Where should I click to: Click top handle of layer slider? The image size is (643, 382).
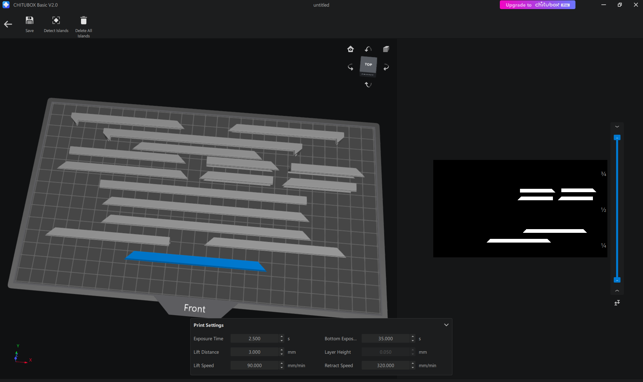(617, 138)
